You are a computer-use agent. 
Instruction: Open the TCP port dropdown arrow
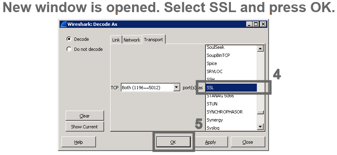point(177,87)
